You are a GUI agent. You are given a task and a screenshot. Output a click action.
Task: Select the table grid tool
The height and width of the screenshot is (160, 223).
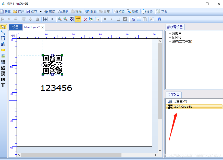pyautogui.click(x=3, y=85)
